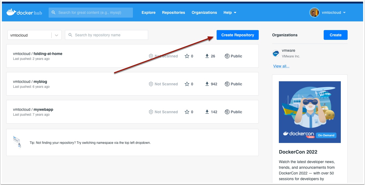Focus the top Docker Hub search field

(91, 12)
